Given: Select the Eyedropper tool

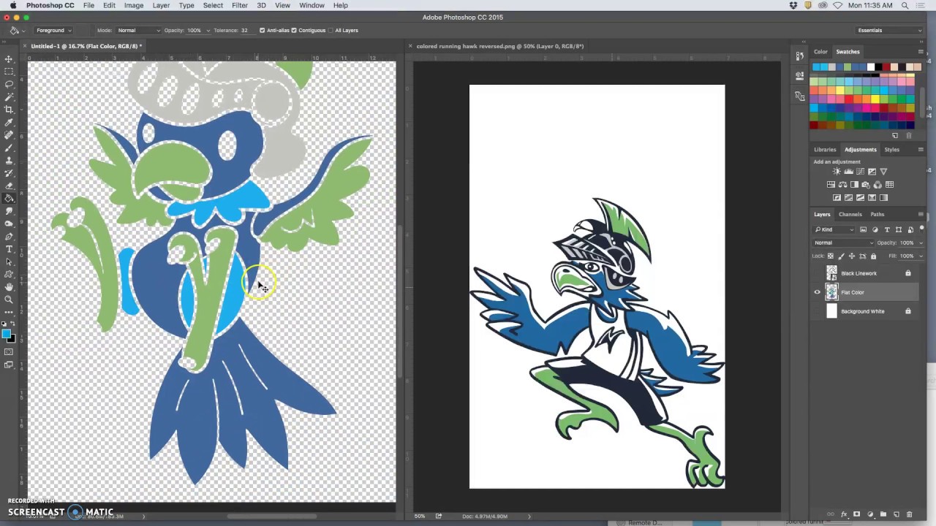Looking at the screenshot, I should 9,122.
